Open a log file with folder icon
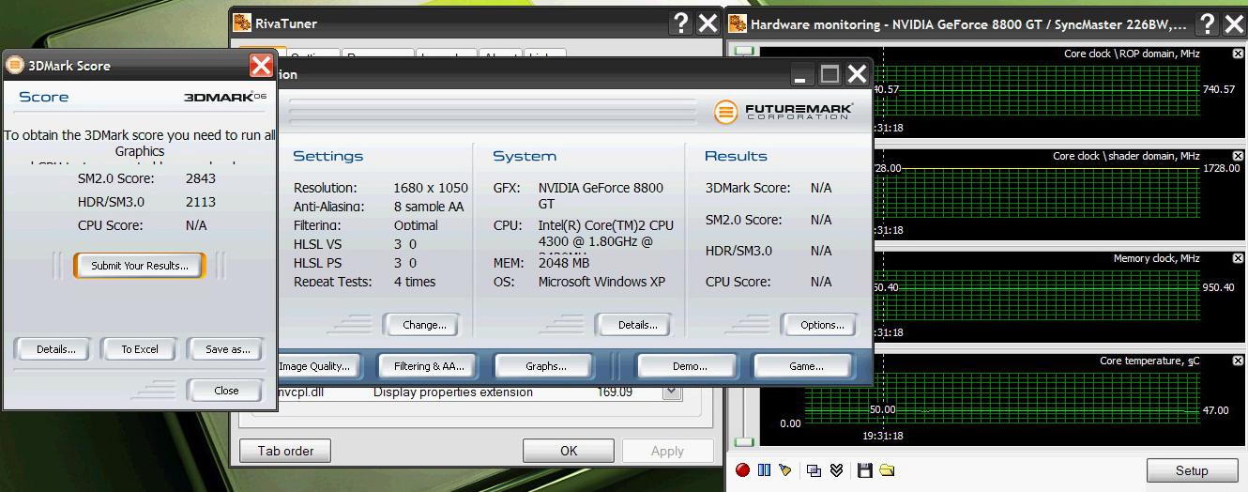 tap(887, 470)
